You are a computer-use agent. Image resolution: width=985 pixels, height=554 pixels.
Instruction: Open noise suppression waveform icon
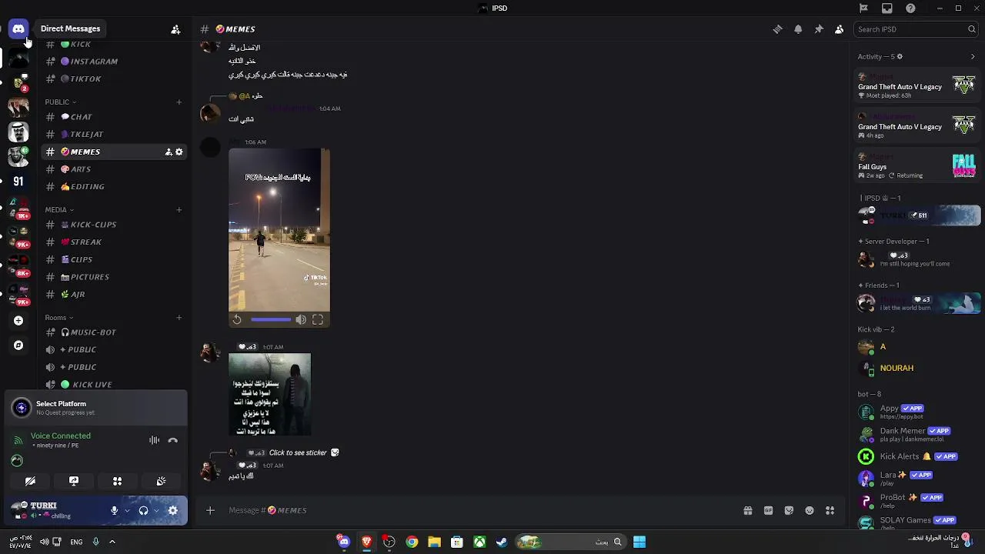pos(154,440)
